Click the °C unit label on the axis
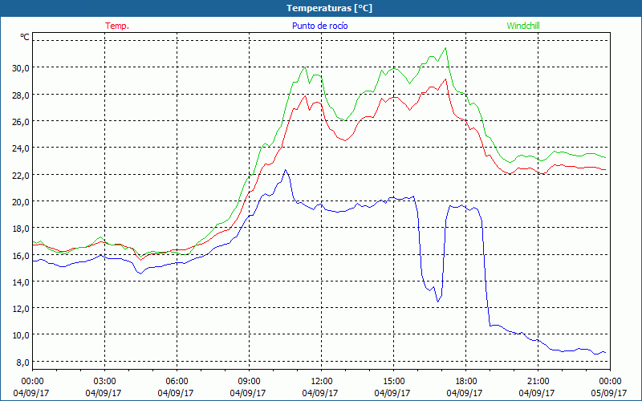The width and height of the screenshot is (642, 401). coord(25,37)
